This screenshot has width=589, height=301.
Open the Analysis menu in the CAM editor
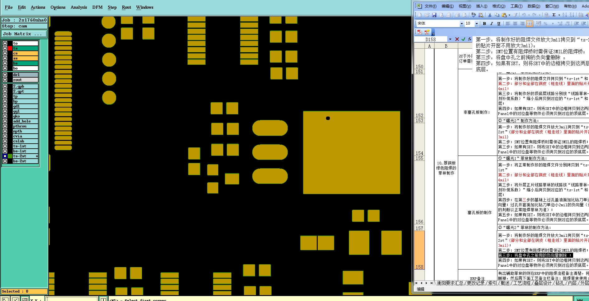coord(79,7)
